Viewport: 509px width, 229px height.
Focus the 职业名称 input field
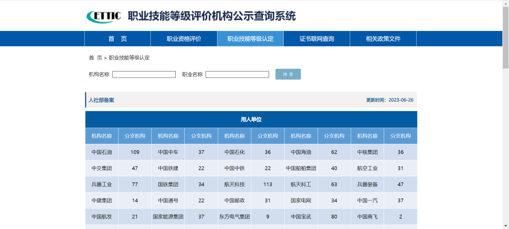(237, 74)
